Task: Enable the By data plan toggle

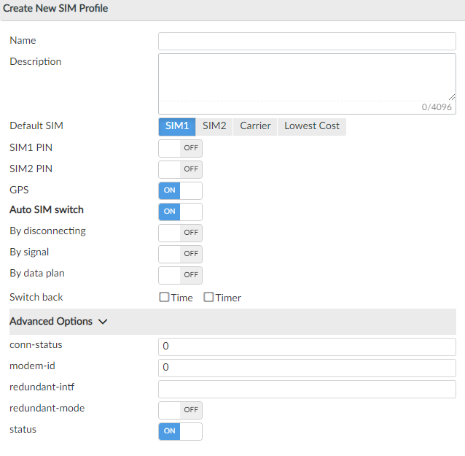Action: tap(180, 275)
